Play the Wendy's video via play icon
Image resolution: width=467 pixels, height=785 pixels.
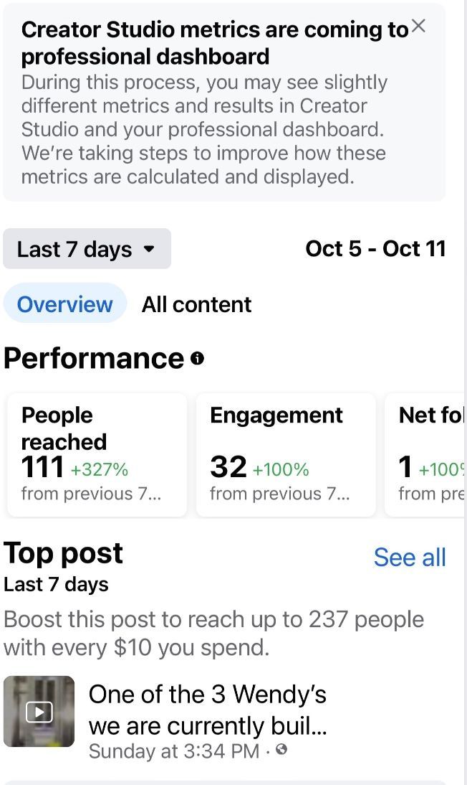tap(39, 712)
